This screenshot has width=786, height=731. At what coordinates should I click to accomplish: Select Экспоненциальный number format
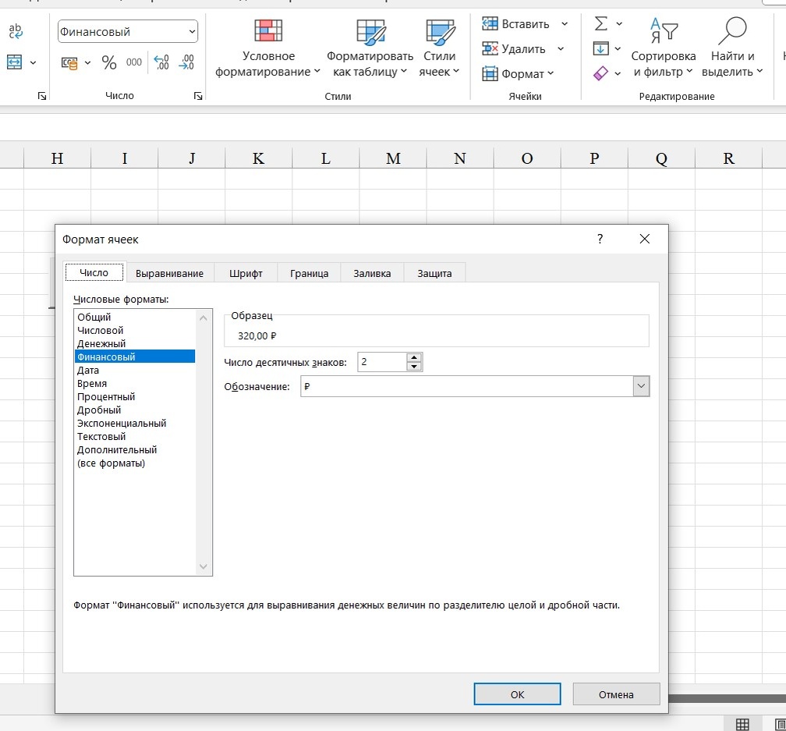click(135, 423)
